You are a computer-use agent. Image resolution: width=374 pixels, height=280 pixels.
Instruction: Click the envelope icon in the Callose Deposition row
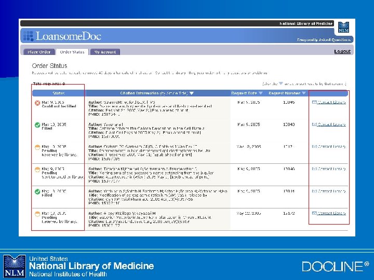pyautogui.click(x=314, y=124)
